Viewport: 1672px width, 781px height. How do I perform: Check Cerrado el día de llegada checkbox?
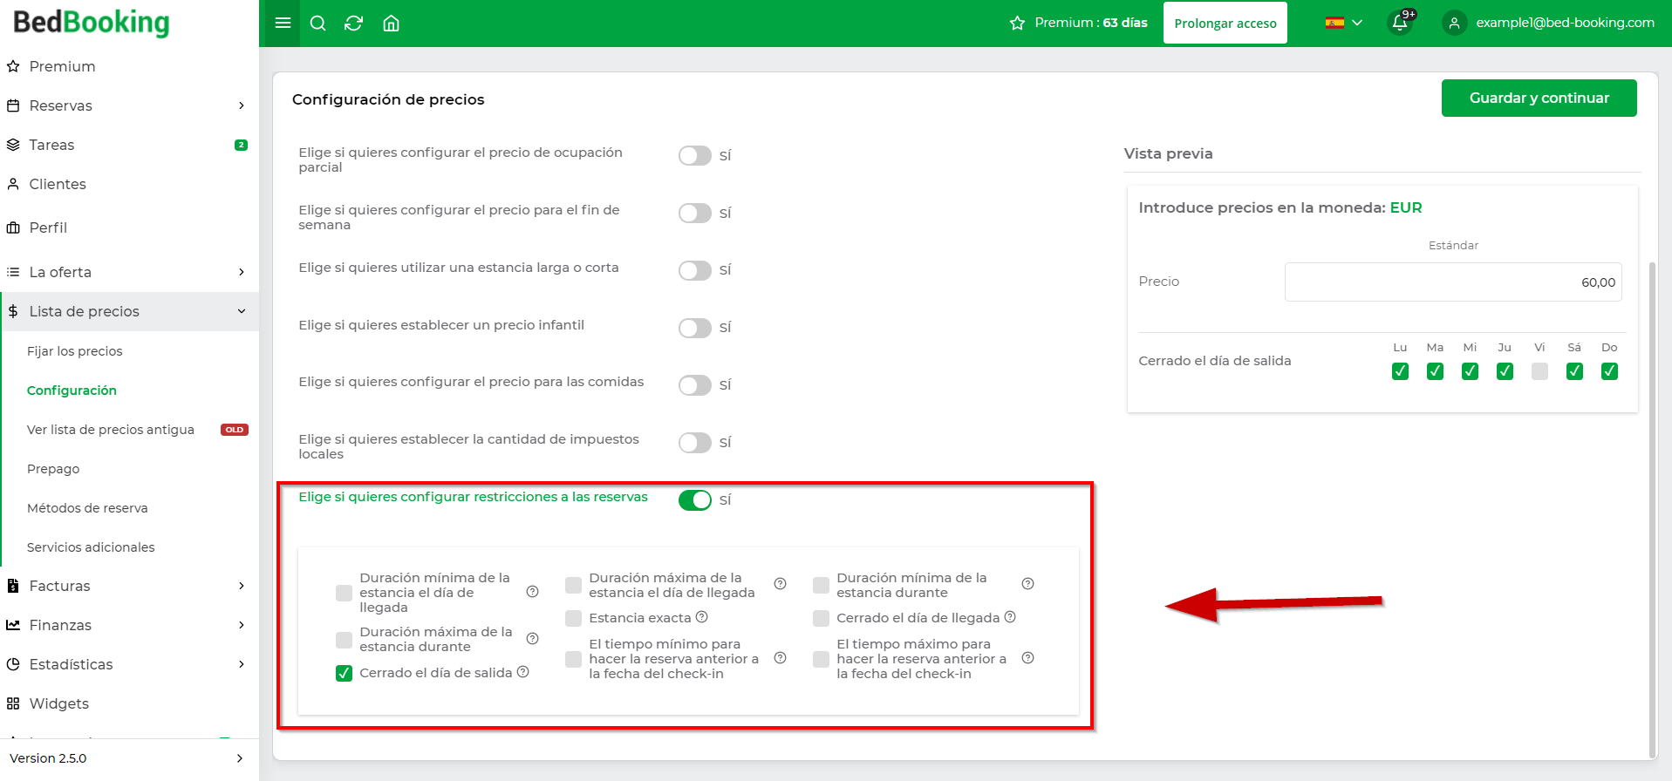point(821,618)
